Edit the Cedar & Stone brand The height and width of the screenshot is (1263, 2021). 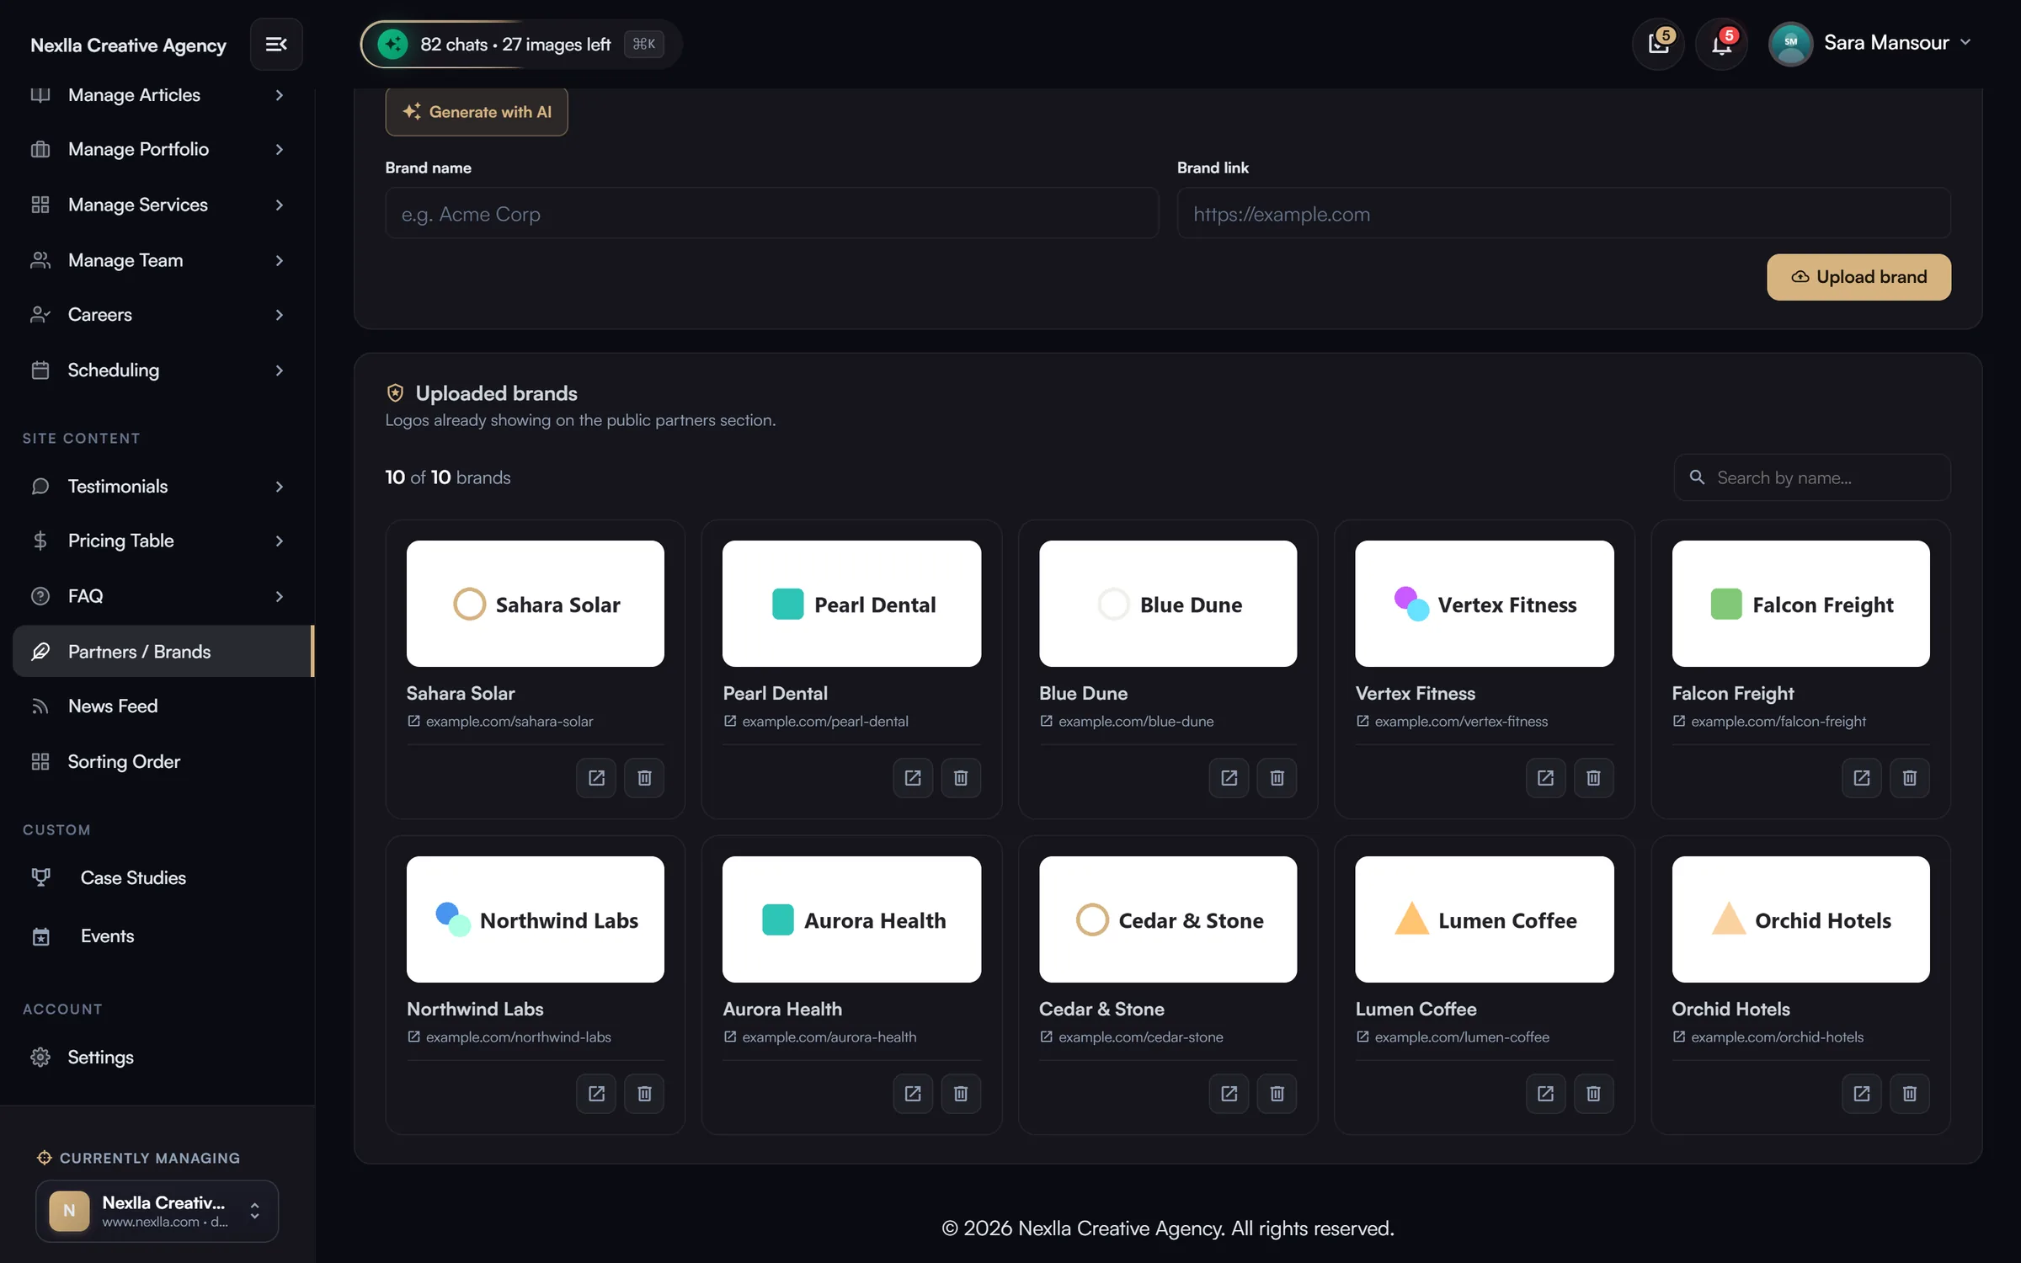[x=1229, y=1093]
